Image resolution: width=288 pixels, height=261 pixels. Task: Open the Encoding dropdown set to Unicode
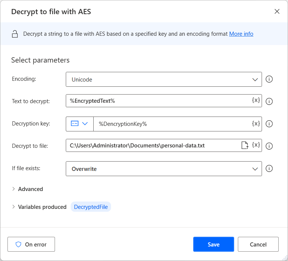tap(164, 79)
